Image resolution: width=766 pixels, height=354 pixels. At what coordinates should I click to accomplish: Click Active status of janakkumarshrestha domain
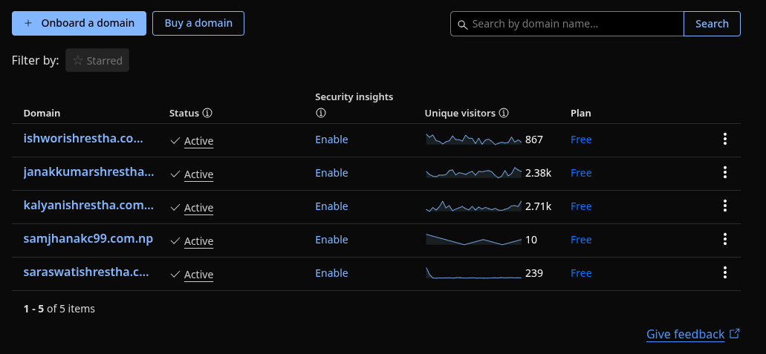pos(198,174)
